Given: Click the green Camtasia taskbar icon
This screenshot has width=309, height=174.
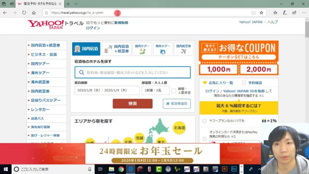Looking at the screenshot, I should (x=159, y=169).
